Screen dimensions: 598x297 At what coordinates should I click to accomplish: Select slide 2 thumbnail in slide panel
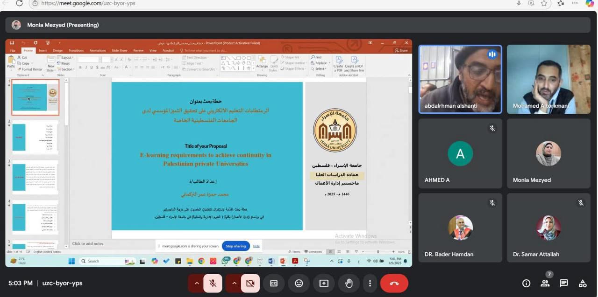(x=36, y=138)
